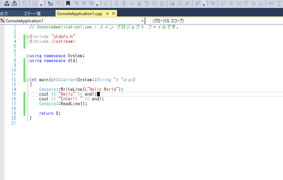
Task: Close the ConsoleApplication1.cpp tab
Action: tap(114, 13)
